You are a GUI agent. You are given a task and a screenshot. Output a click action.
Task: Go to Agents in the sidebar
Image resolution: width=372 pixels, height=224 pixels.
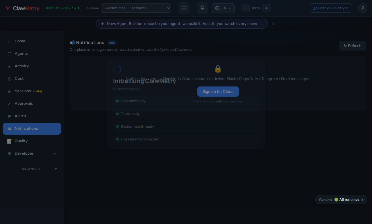[x=32, y=54]
